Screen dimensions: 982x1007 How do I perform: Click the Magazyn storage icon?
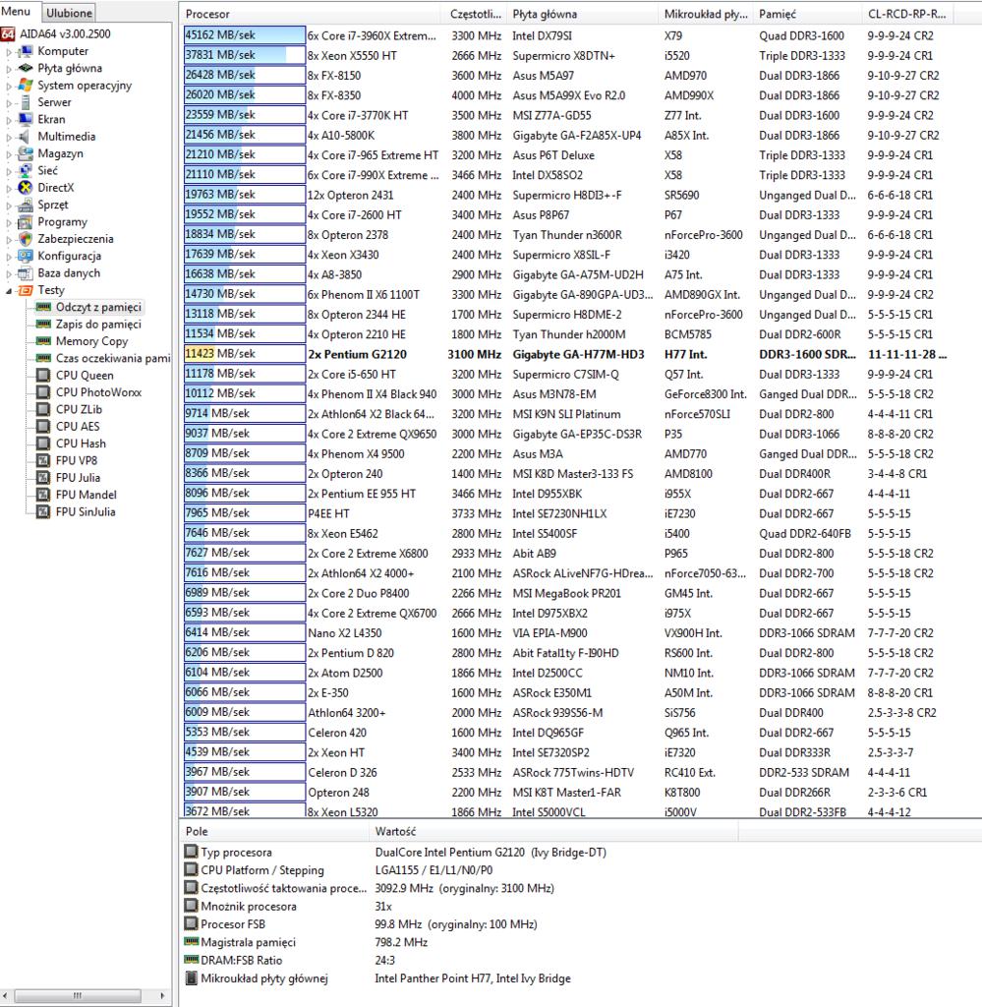(x=27, y=153)
